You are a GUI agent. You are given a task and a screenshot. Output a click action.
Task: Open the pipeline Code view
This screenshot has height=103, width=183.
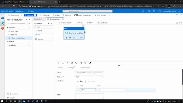coord(179,23)
